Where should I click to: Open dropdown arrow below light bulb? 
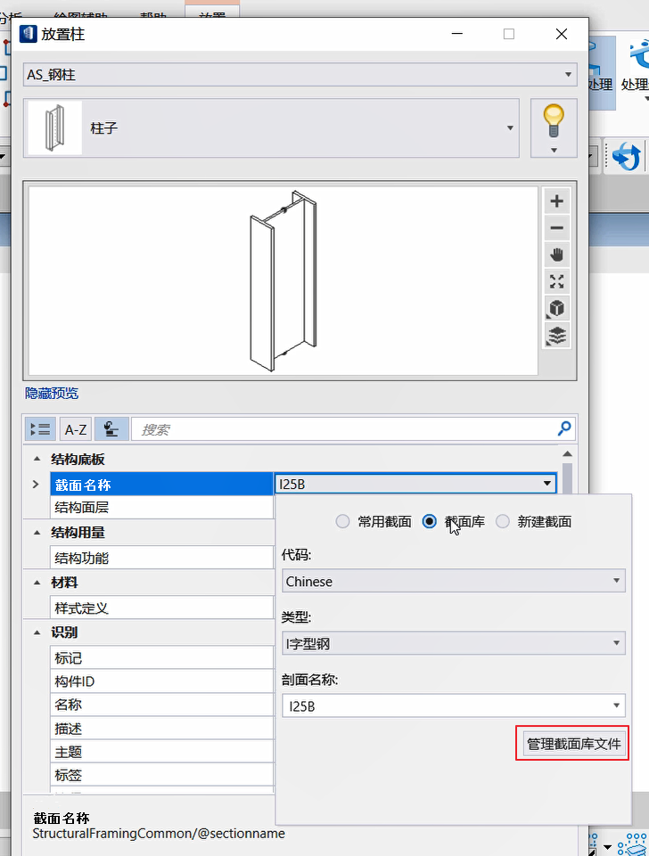(554, 151)
